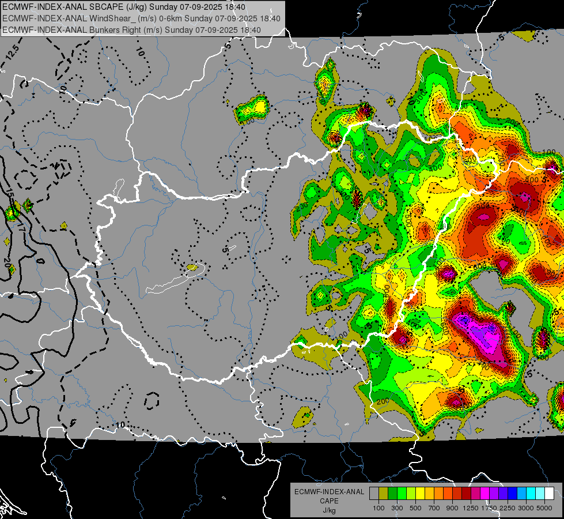Select the 300 value under the color bar
The image size is (564, 519).
click(x=397, y=508)
